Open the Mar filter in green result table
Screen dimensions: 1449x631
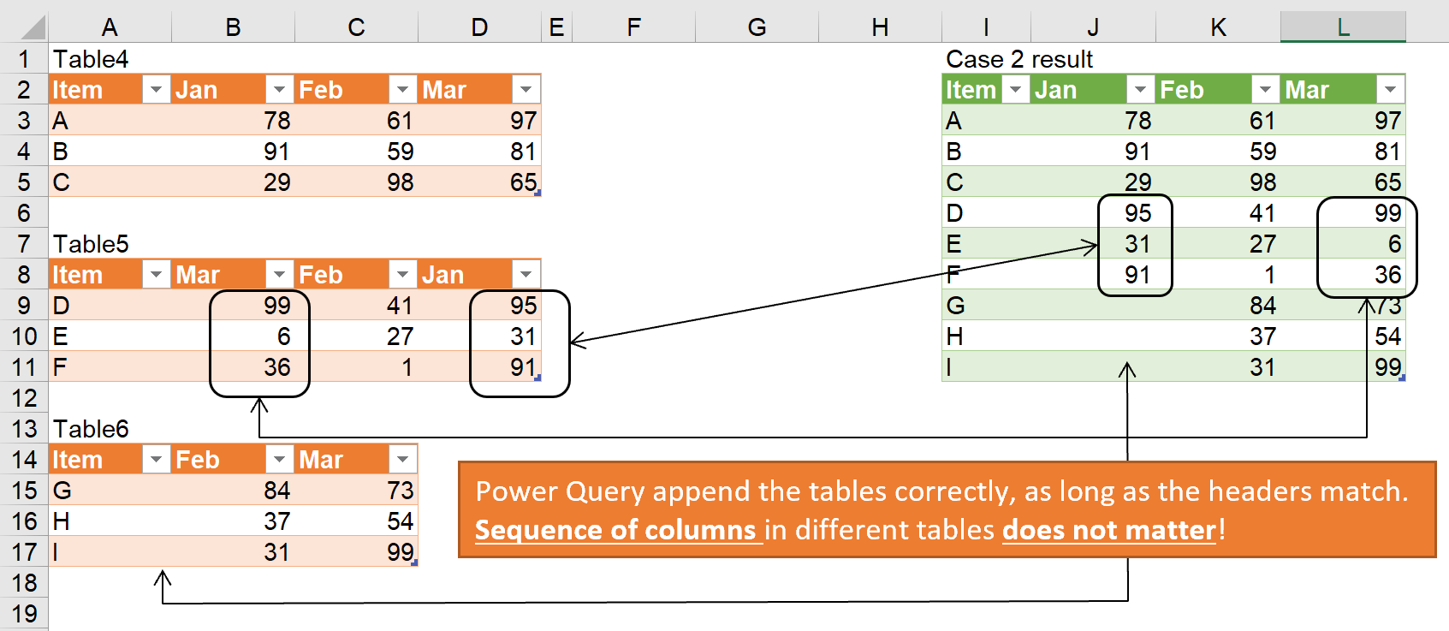click(x=1390, y=90)
